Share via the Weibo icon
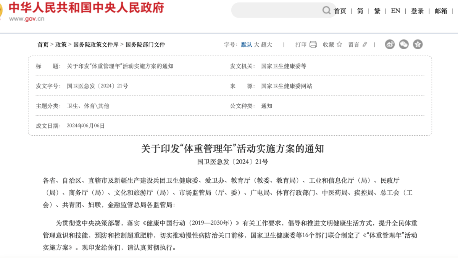458x258 pixels. [x=390, y=44]
